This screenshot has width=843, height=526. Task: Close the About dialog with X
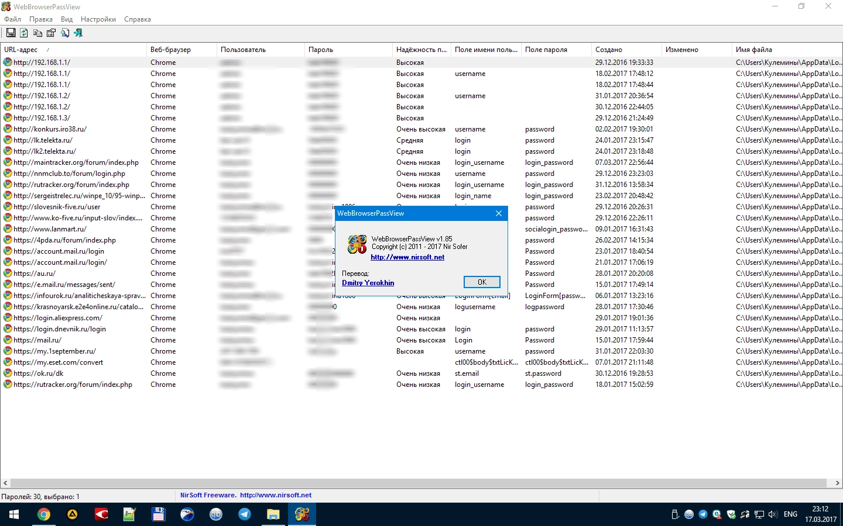(499, 213)
